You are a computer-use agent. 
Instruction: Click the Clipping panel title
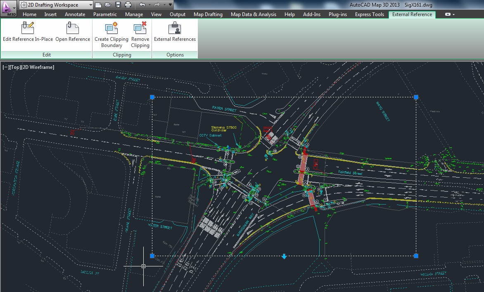[122, 54]
